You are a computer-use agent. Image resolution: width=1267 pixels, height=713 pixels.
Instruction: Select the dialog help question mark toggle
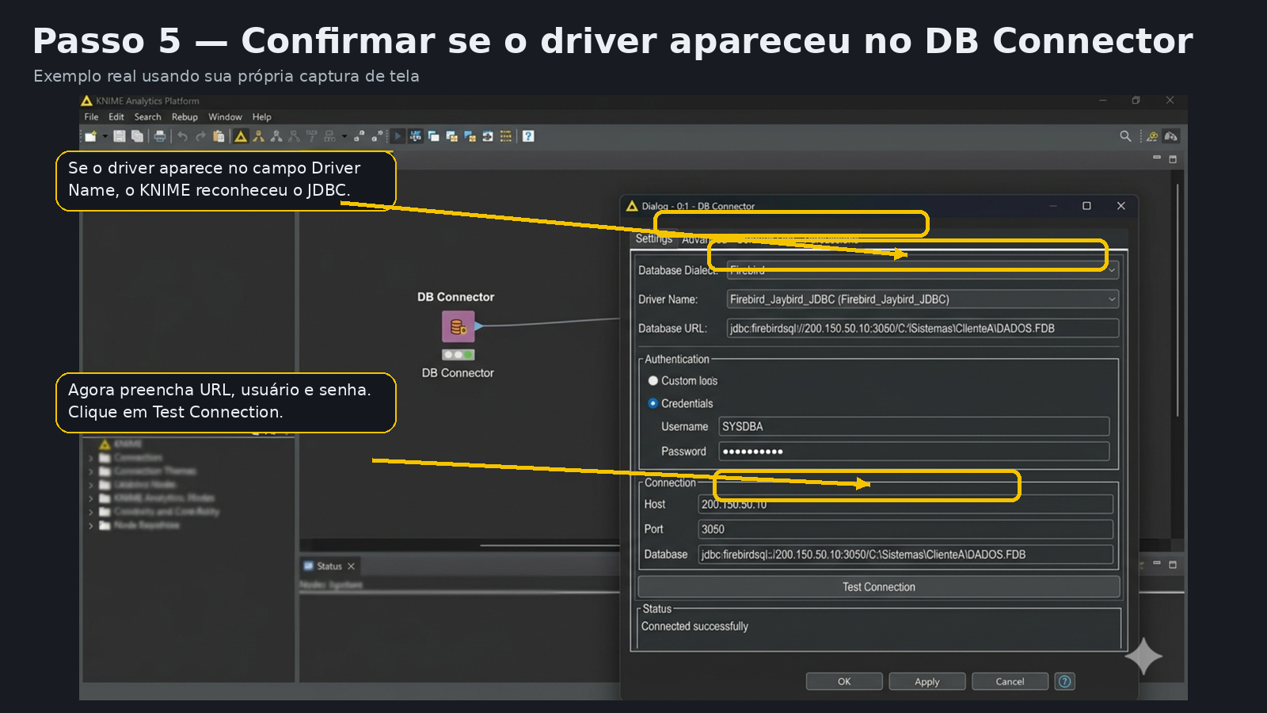[1064, 681]
